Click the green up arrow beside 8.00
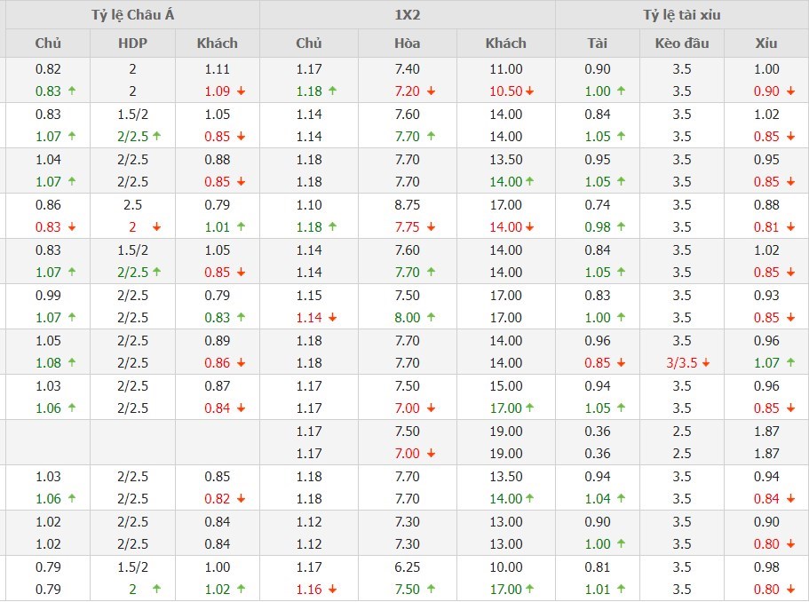Screen dimensions: 809x602 click(431, 317)
